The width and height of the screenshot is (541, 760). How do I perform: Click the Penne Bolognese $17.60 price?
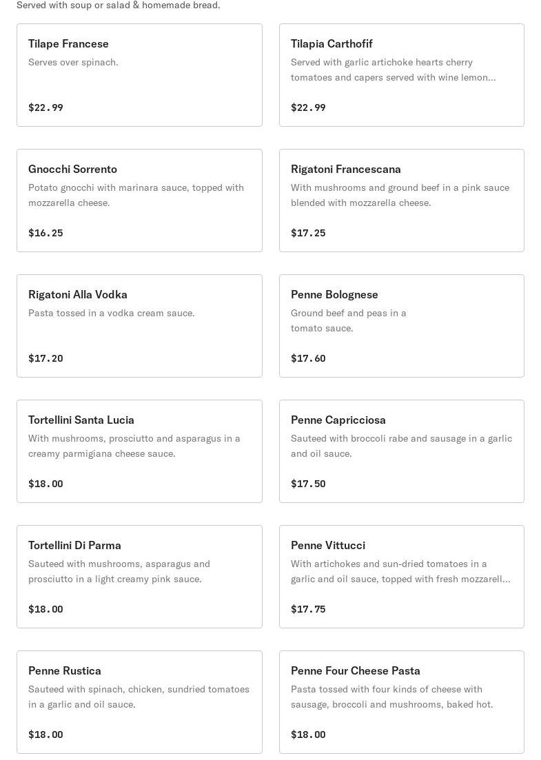(x=308, y=358)
